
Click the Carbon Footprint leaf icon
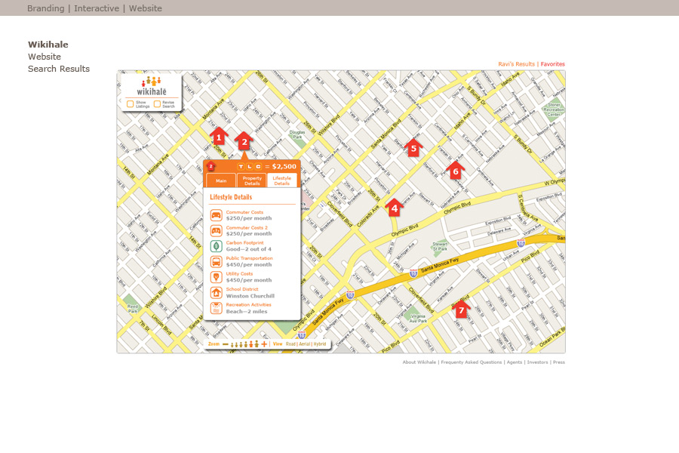coord(216,246)
